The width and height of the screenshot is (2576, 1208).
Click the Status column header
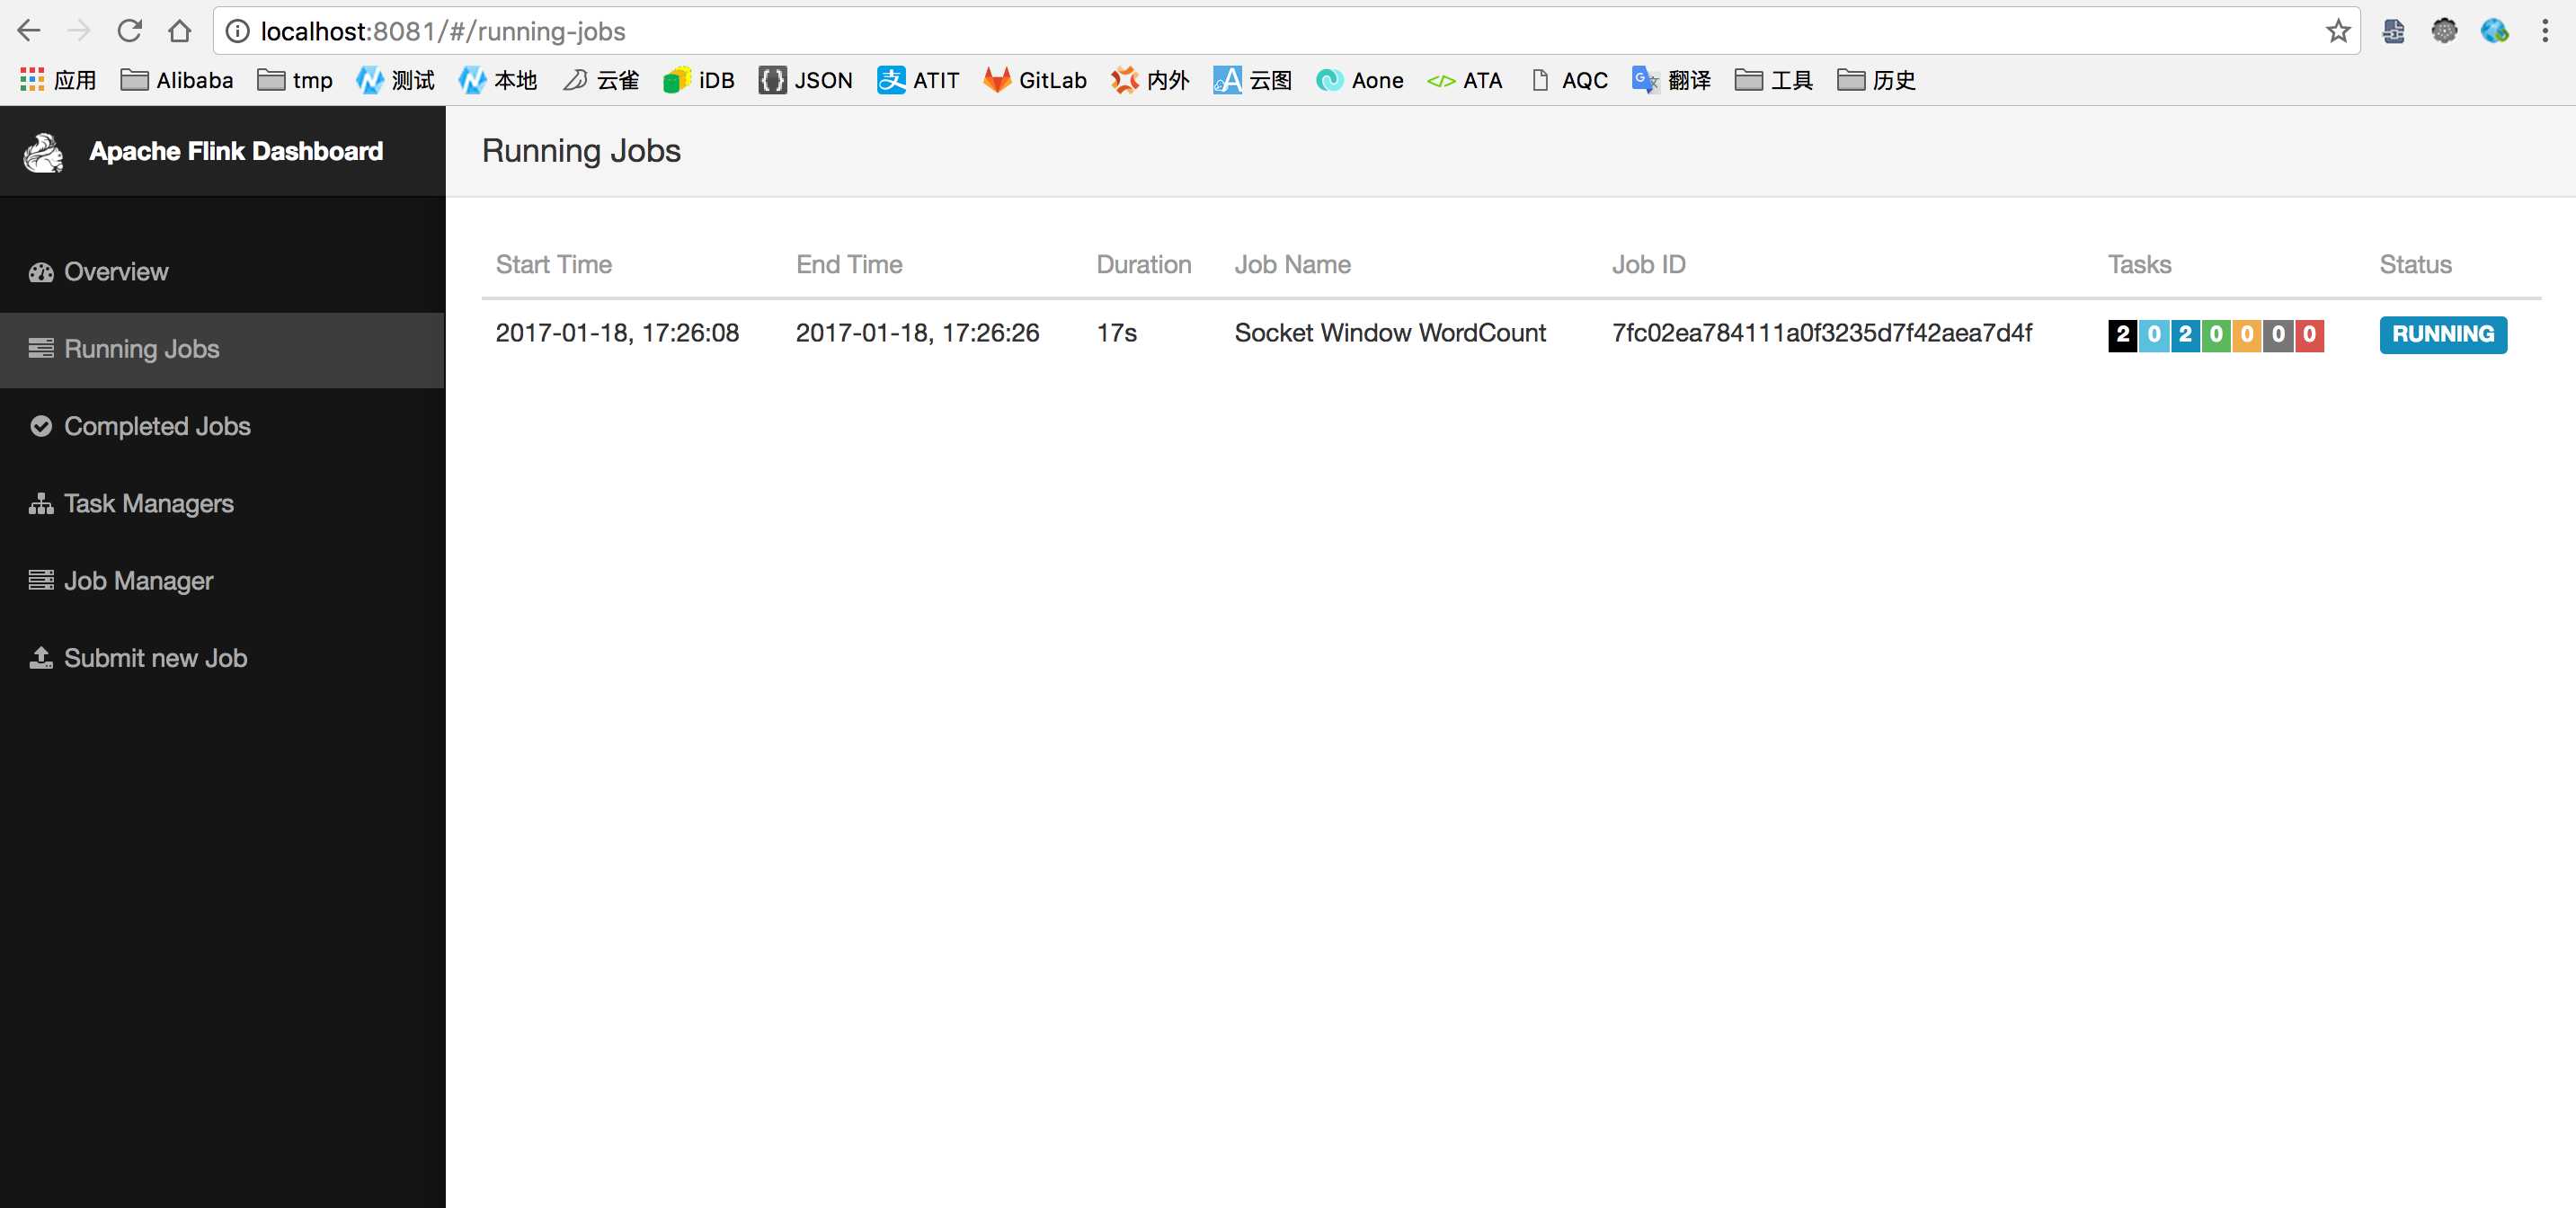2415,263
